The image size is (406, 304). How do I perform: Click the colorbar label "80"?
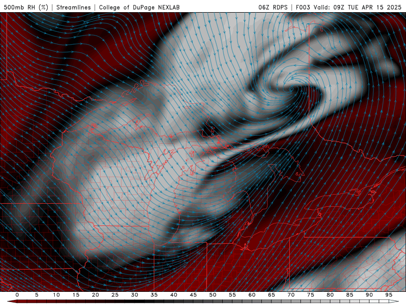click(330, 295)
